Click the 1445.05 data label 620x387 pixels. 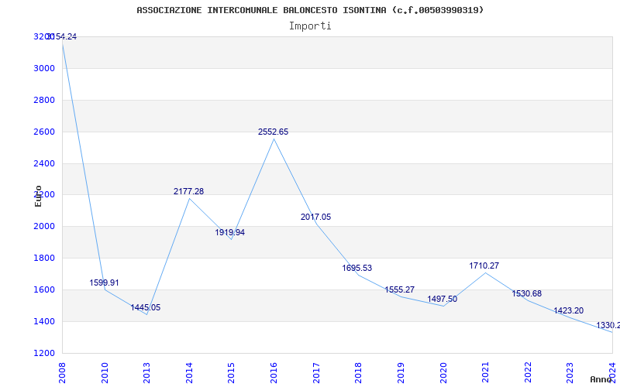point(146,307)
